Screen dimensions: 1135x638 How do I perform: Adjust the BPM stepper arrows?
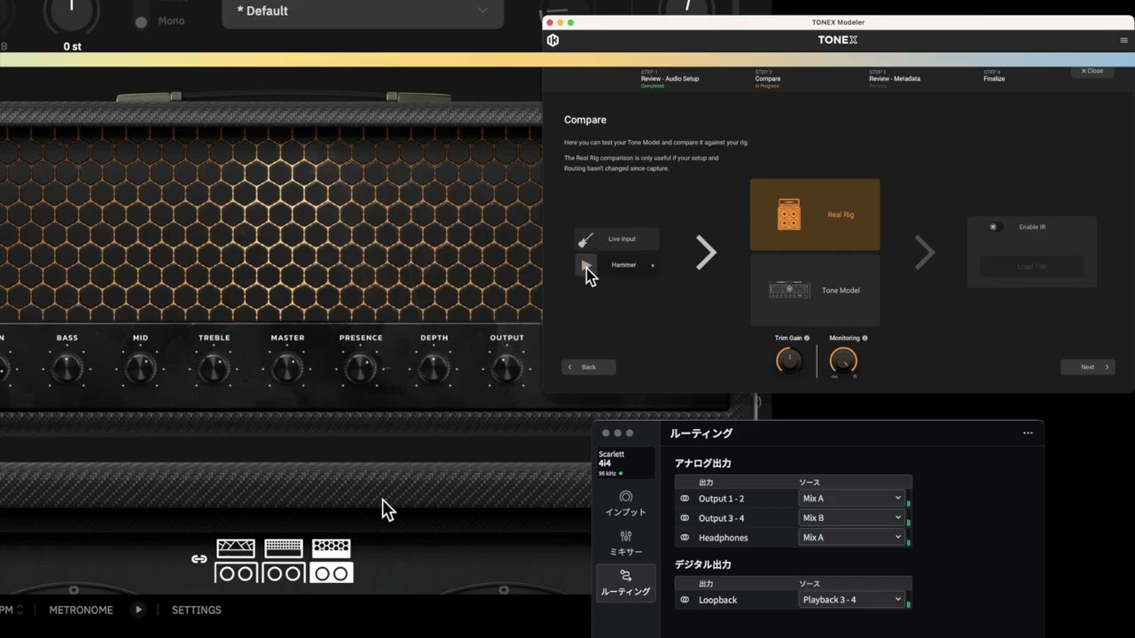pyautogui.click(x=20, y=610)
